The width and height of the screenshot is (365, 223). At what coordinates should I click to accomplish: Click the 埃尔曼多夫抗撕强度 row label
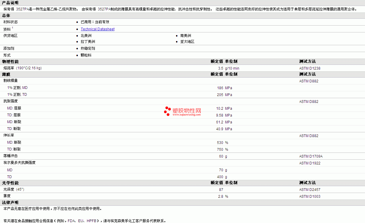19,163
